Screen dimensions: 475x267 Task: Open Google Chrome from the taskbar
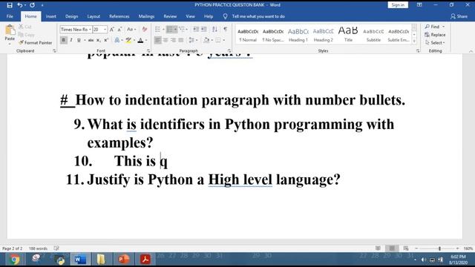[x=14, y=260]
